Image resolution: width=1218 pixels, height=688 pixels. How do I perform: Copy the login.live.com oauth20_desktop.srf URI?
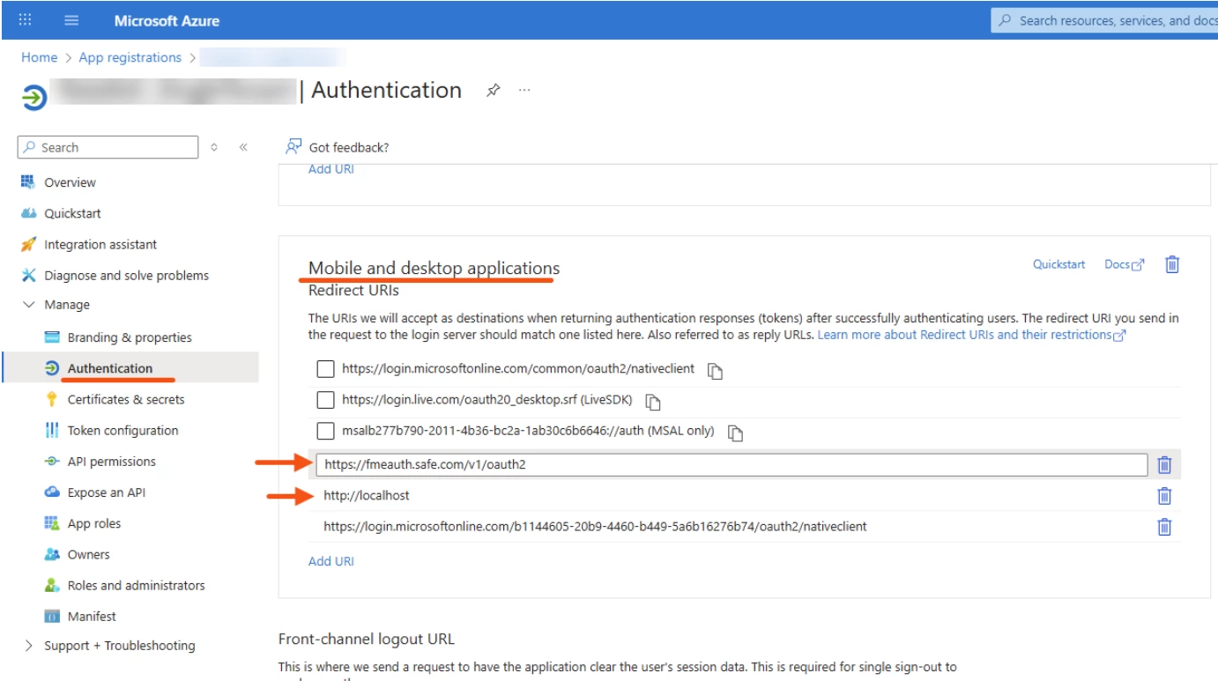point(653,402)
